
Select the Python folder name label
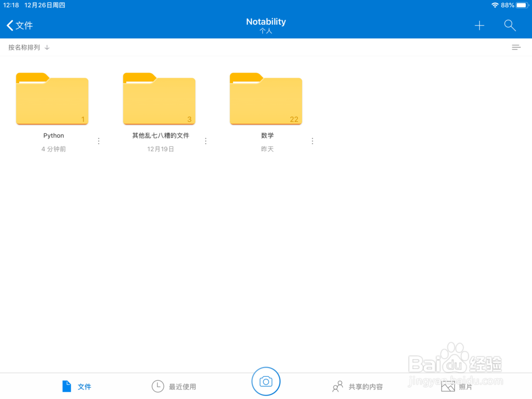coord(54,136)
